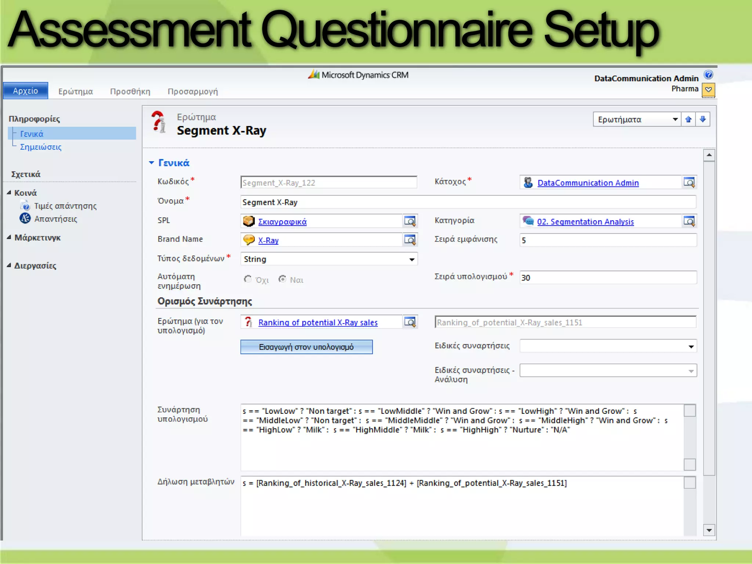This screenshot has width=752, height=564.
Task: Open lookup icon for Brand Name field
Action: (x=410, y=240)
